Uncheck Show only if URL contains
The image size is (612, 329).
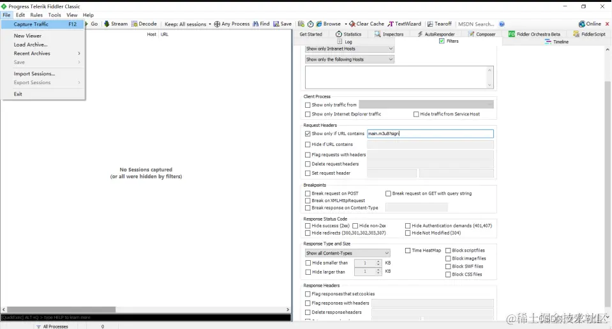click(308, 134)
